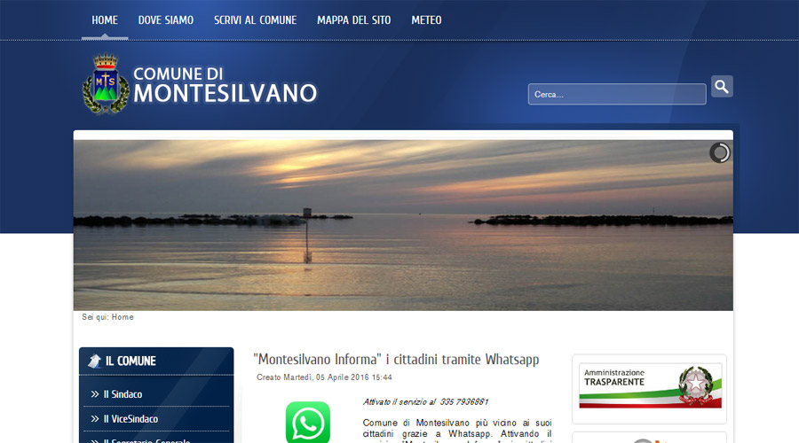Click the arrow icon beside Il ViceSindaco

tap(95, 418)
